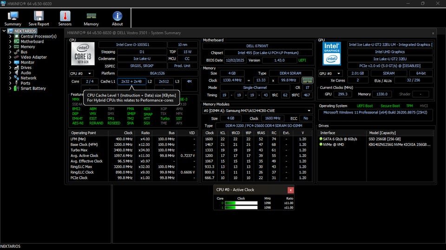Close the CPU #0 Active Clock window
Screen dimensions: 446x250
point(290,190)
